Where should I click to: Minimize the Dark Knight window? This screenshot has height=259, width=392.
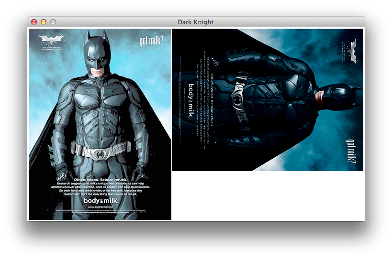(44, 22)
